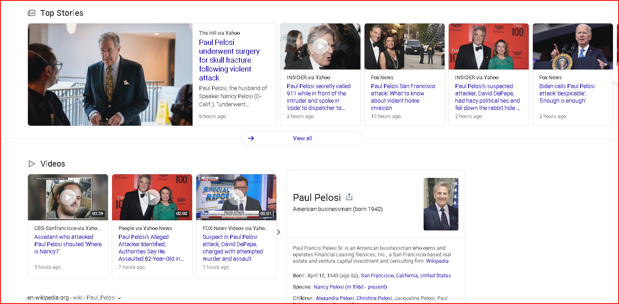Click the Fox News police scene story thumbnail
Screen dimensions: 619x304
point(405,46)
